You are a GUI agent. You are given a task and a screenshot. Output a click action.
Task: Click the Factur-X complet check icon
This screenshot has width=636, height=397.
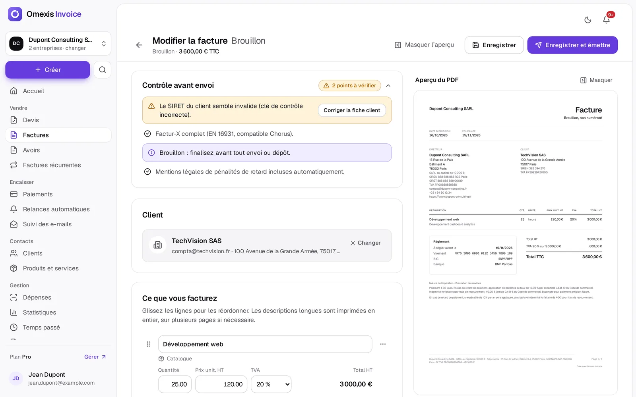(147, 134)
